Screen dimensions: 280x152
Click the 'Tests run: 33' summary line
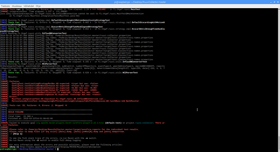click(x=38, y=105)
